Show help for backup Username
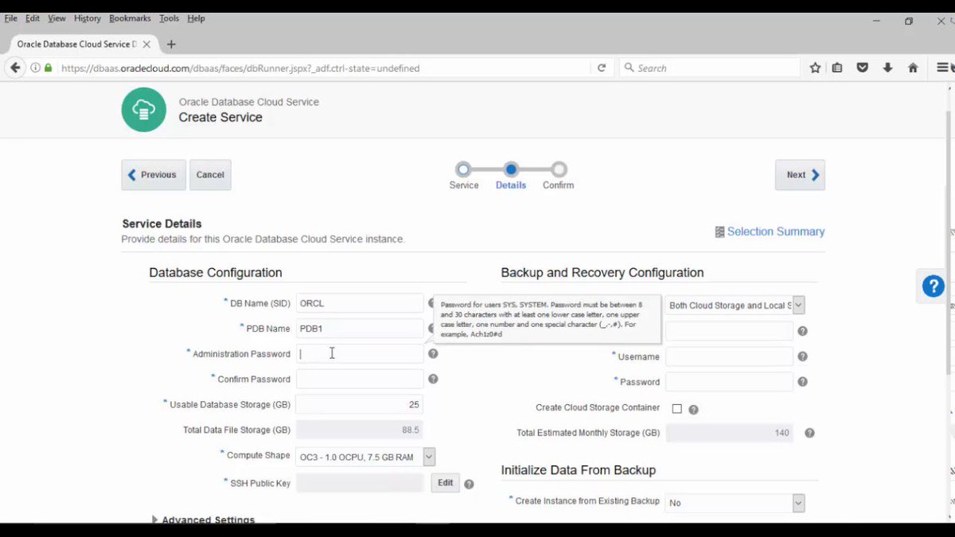 tap(802, 356)
